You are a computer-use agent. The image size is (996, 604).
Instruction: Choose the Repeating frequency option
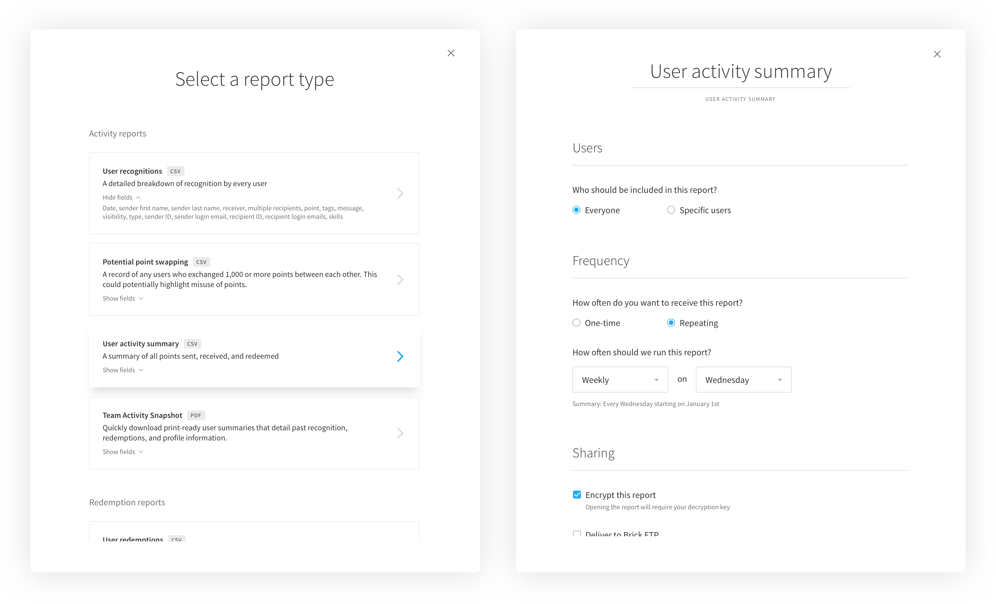click(671, 323)
